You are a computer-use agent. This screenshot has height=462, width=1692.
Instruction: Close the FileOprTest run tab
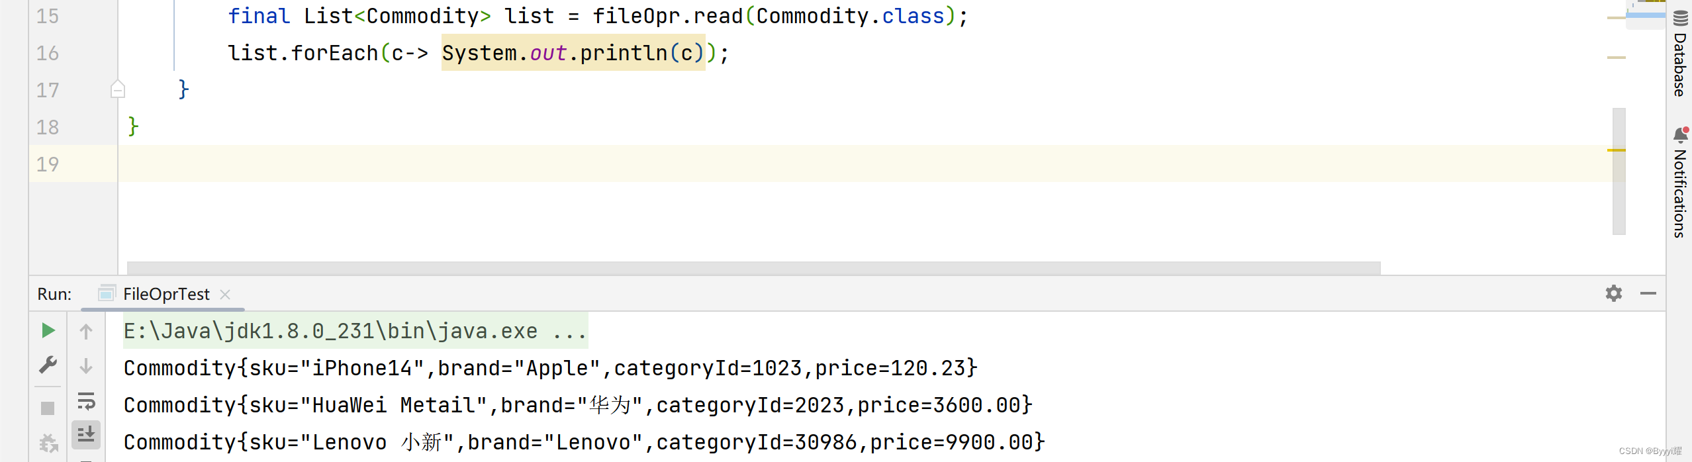(225, 295)
